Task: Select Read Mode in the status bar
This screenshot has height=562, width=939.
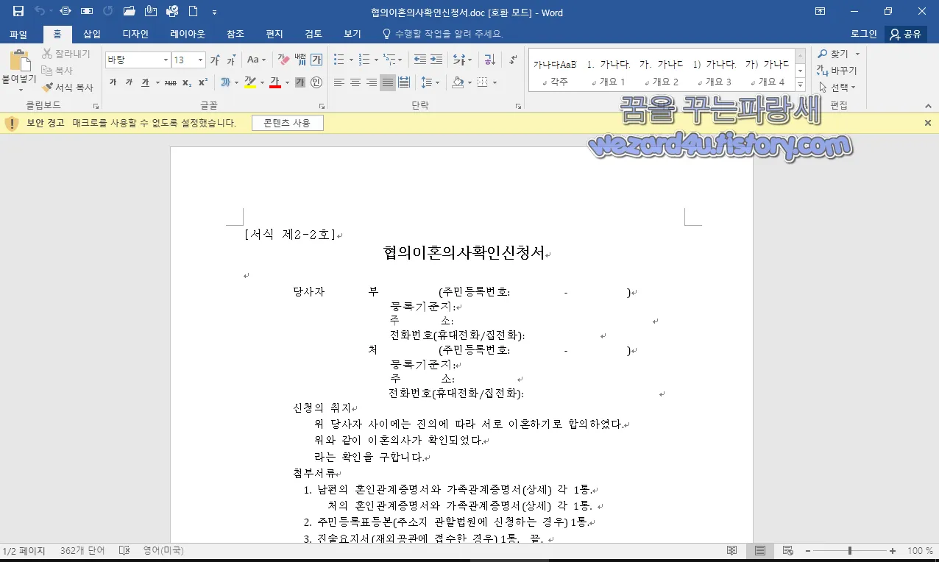Action: click(731, 549)
